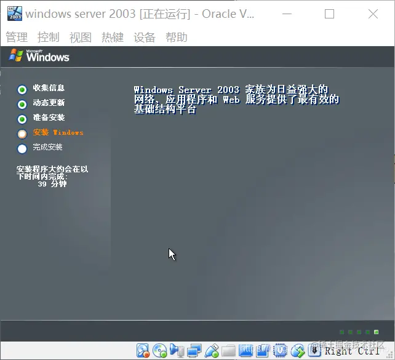Click the network adapters status icon
395x360 pixels.
194,351
